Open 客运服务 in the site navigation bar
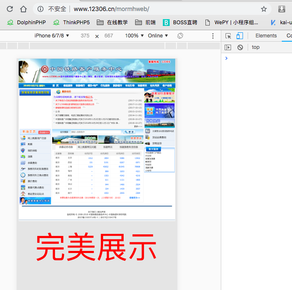The height and width of the screenshot is (290, 292). pos(68,85)
